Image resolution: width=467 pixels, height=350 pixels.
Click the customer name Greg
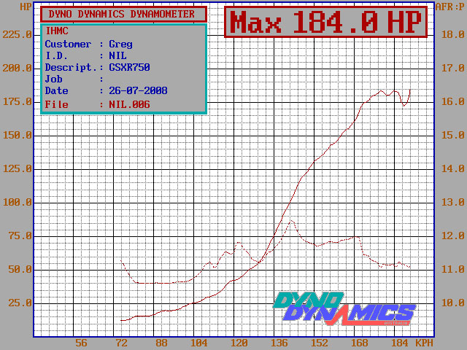pyautogui.click(x=120, y=44)
